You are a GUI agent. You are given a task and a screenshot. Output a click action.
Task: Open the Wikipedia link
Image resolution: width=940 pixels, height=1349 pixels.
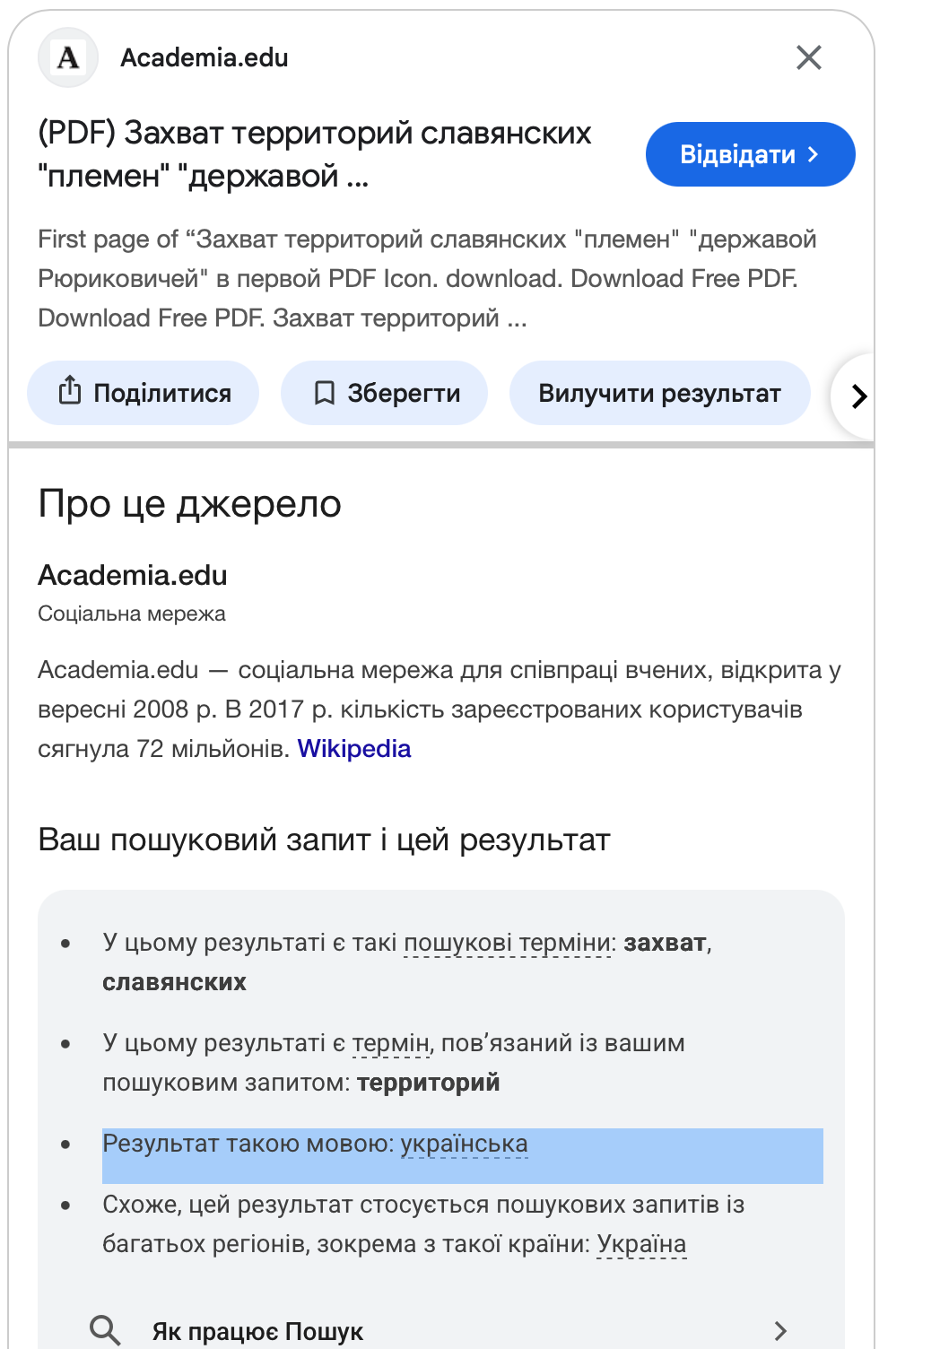(x=354, y=749)
